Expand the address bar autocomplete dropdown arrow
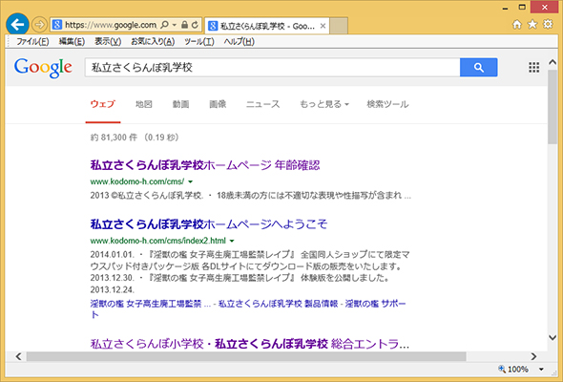This screenshot has width=563, height=382. (x=174, y=25)
